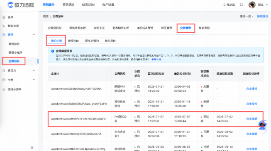The height and width of the screenshot is (151, 271).
Task: Click the 移动端 mobile phone icon
Action: click(225, 5)
